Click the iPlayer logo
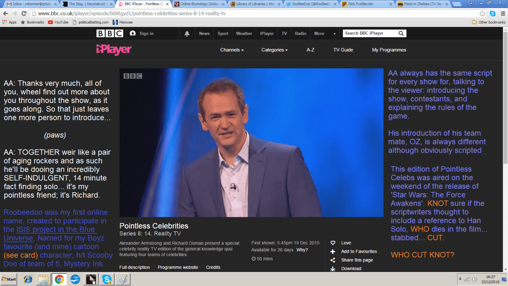Image resolution: width=508 pixels, height=286 pixels. tap(114, 50)
